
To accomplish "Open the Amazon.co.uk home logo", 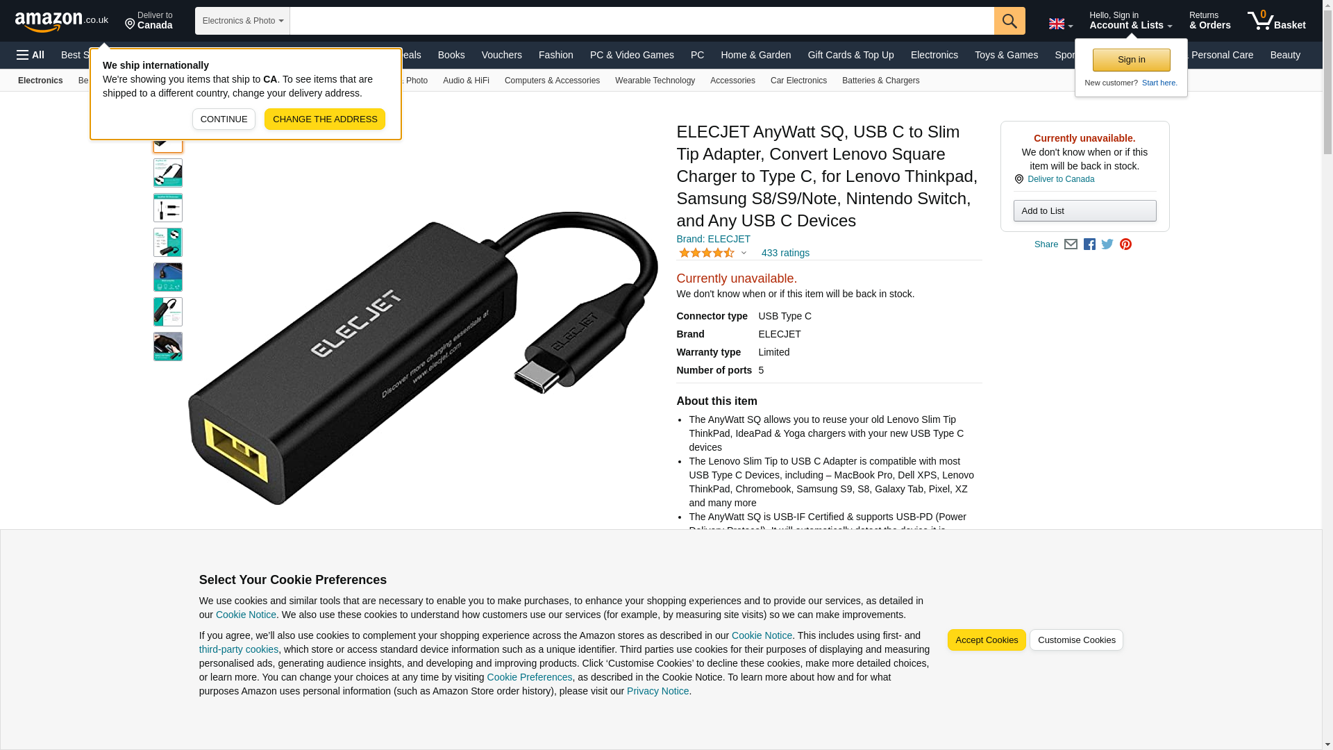I will [62, 22].
